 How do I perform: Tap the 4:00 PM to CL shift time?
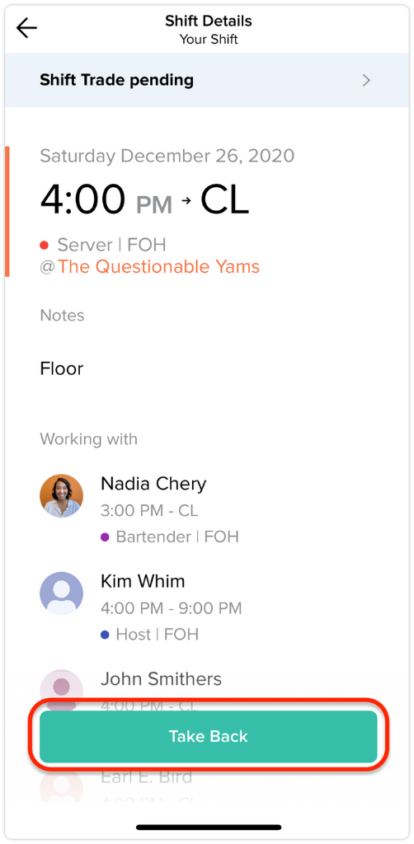145,199
